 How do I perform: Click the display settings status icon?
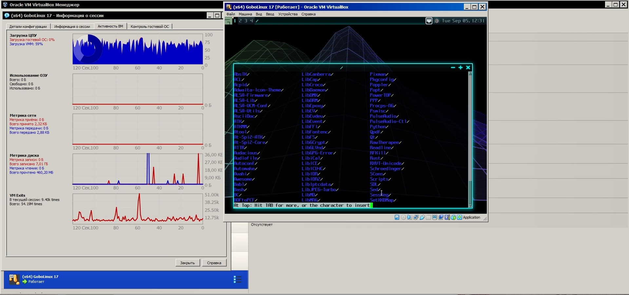pyautogui.click(x=435, y=217)
